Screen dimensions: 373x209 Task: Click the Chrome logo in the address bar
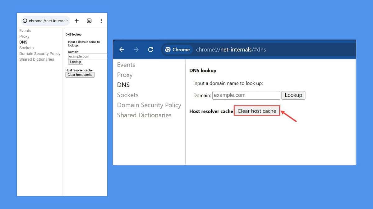[168, 50]
